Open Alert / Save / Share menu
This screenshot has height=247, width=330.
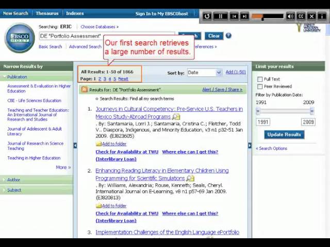(222, 90)
